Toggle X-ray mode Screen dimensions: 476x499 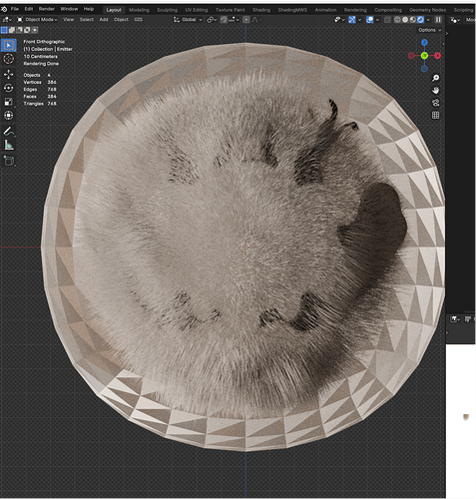tap(387, 20)
